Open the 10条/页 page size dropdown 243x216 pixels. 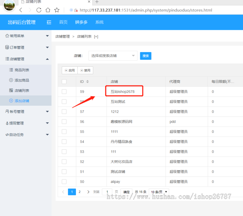coord(159,192)
